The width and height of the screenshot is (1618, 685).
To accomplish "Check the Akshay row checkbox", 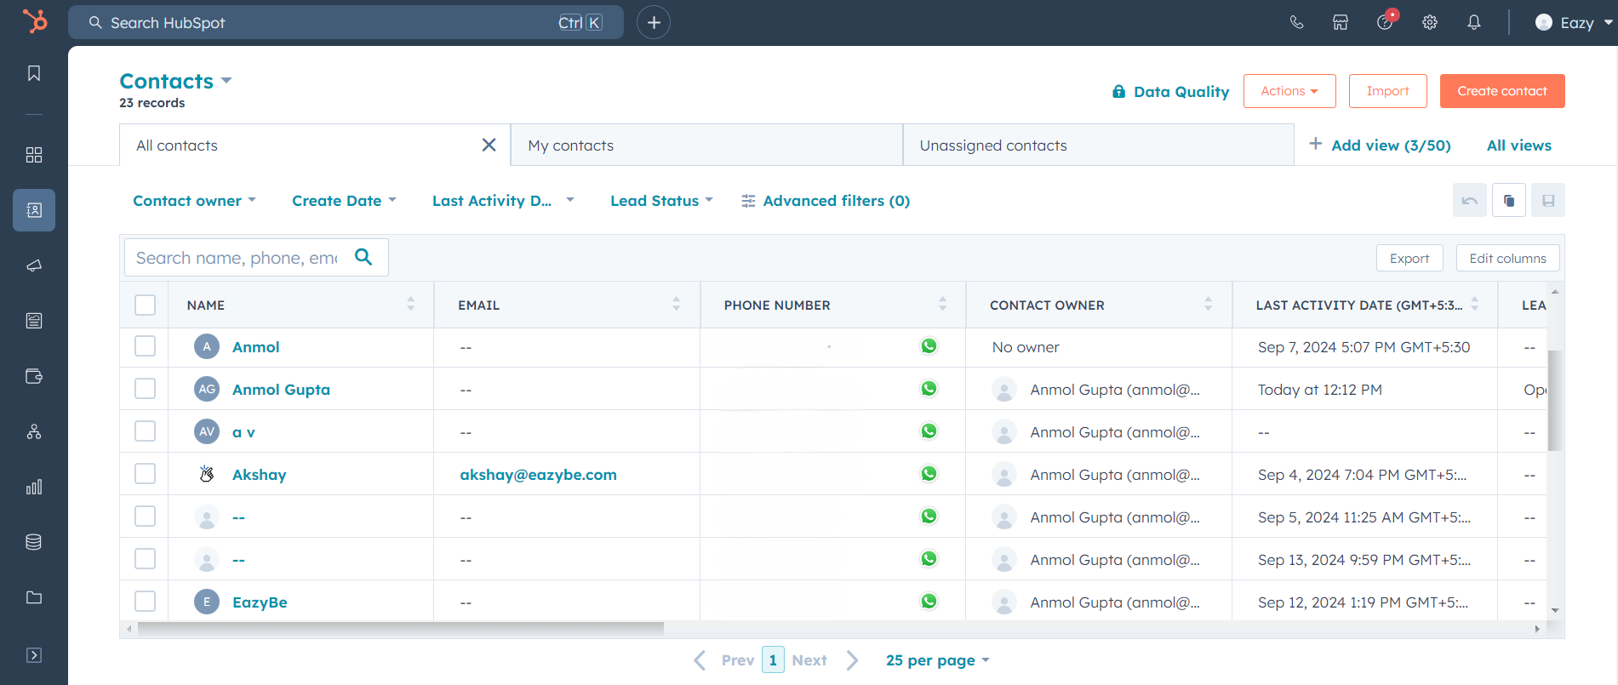I will [x=146, y=474].
